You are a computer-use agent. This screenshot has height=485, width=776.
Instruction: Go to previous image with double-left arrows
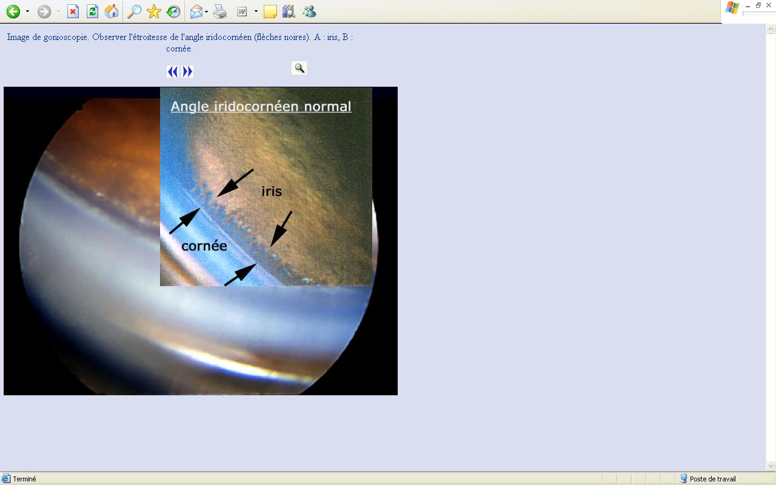pos(173,72)
